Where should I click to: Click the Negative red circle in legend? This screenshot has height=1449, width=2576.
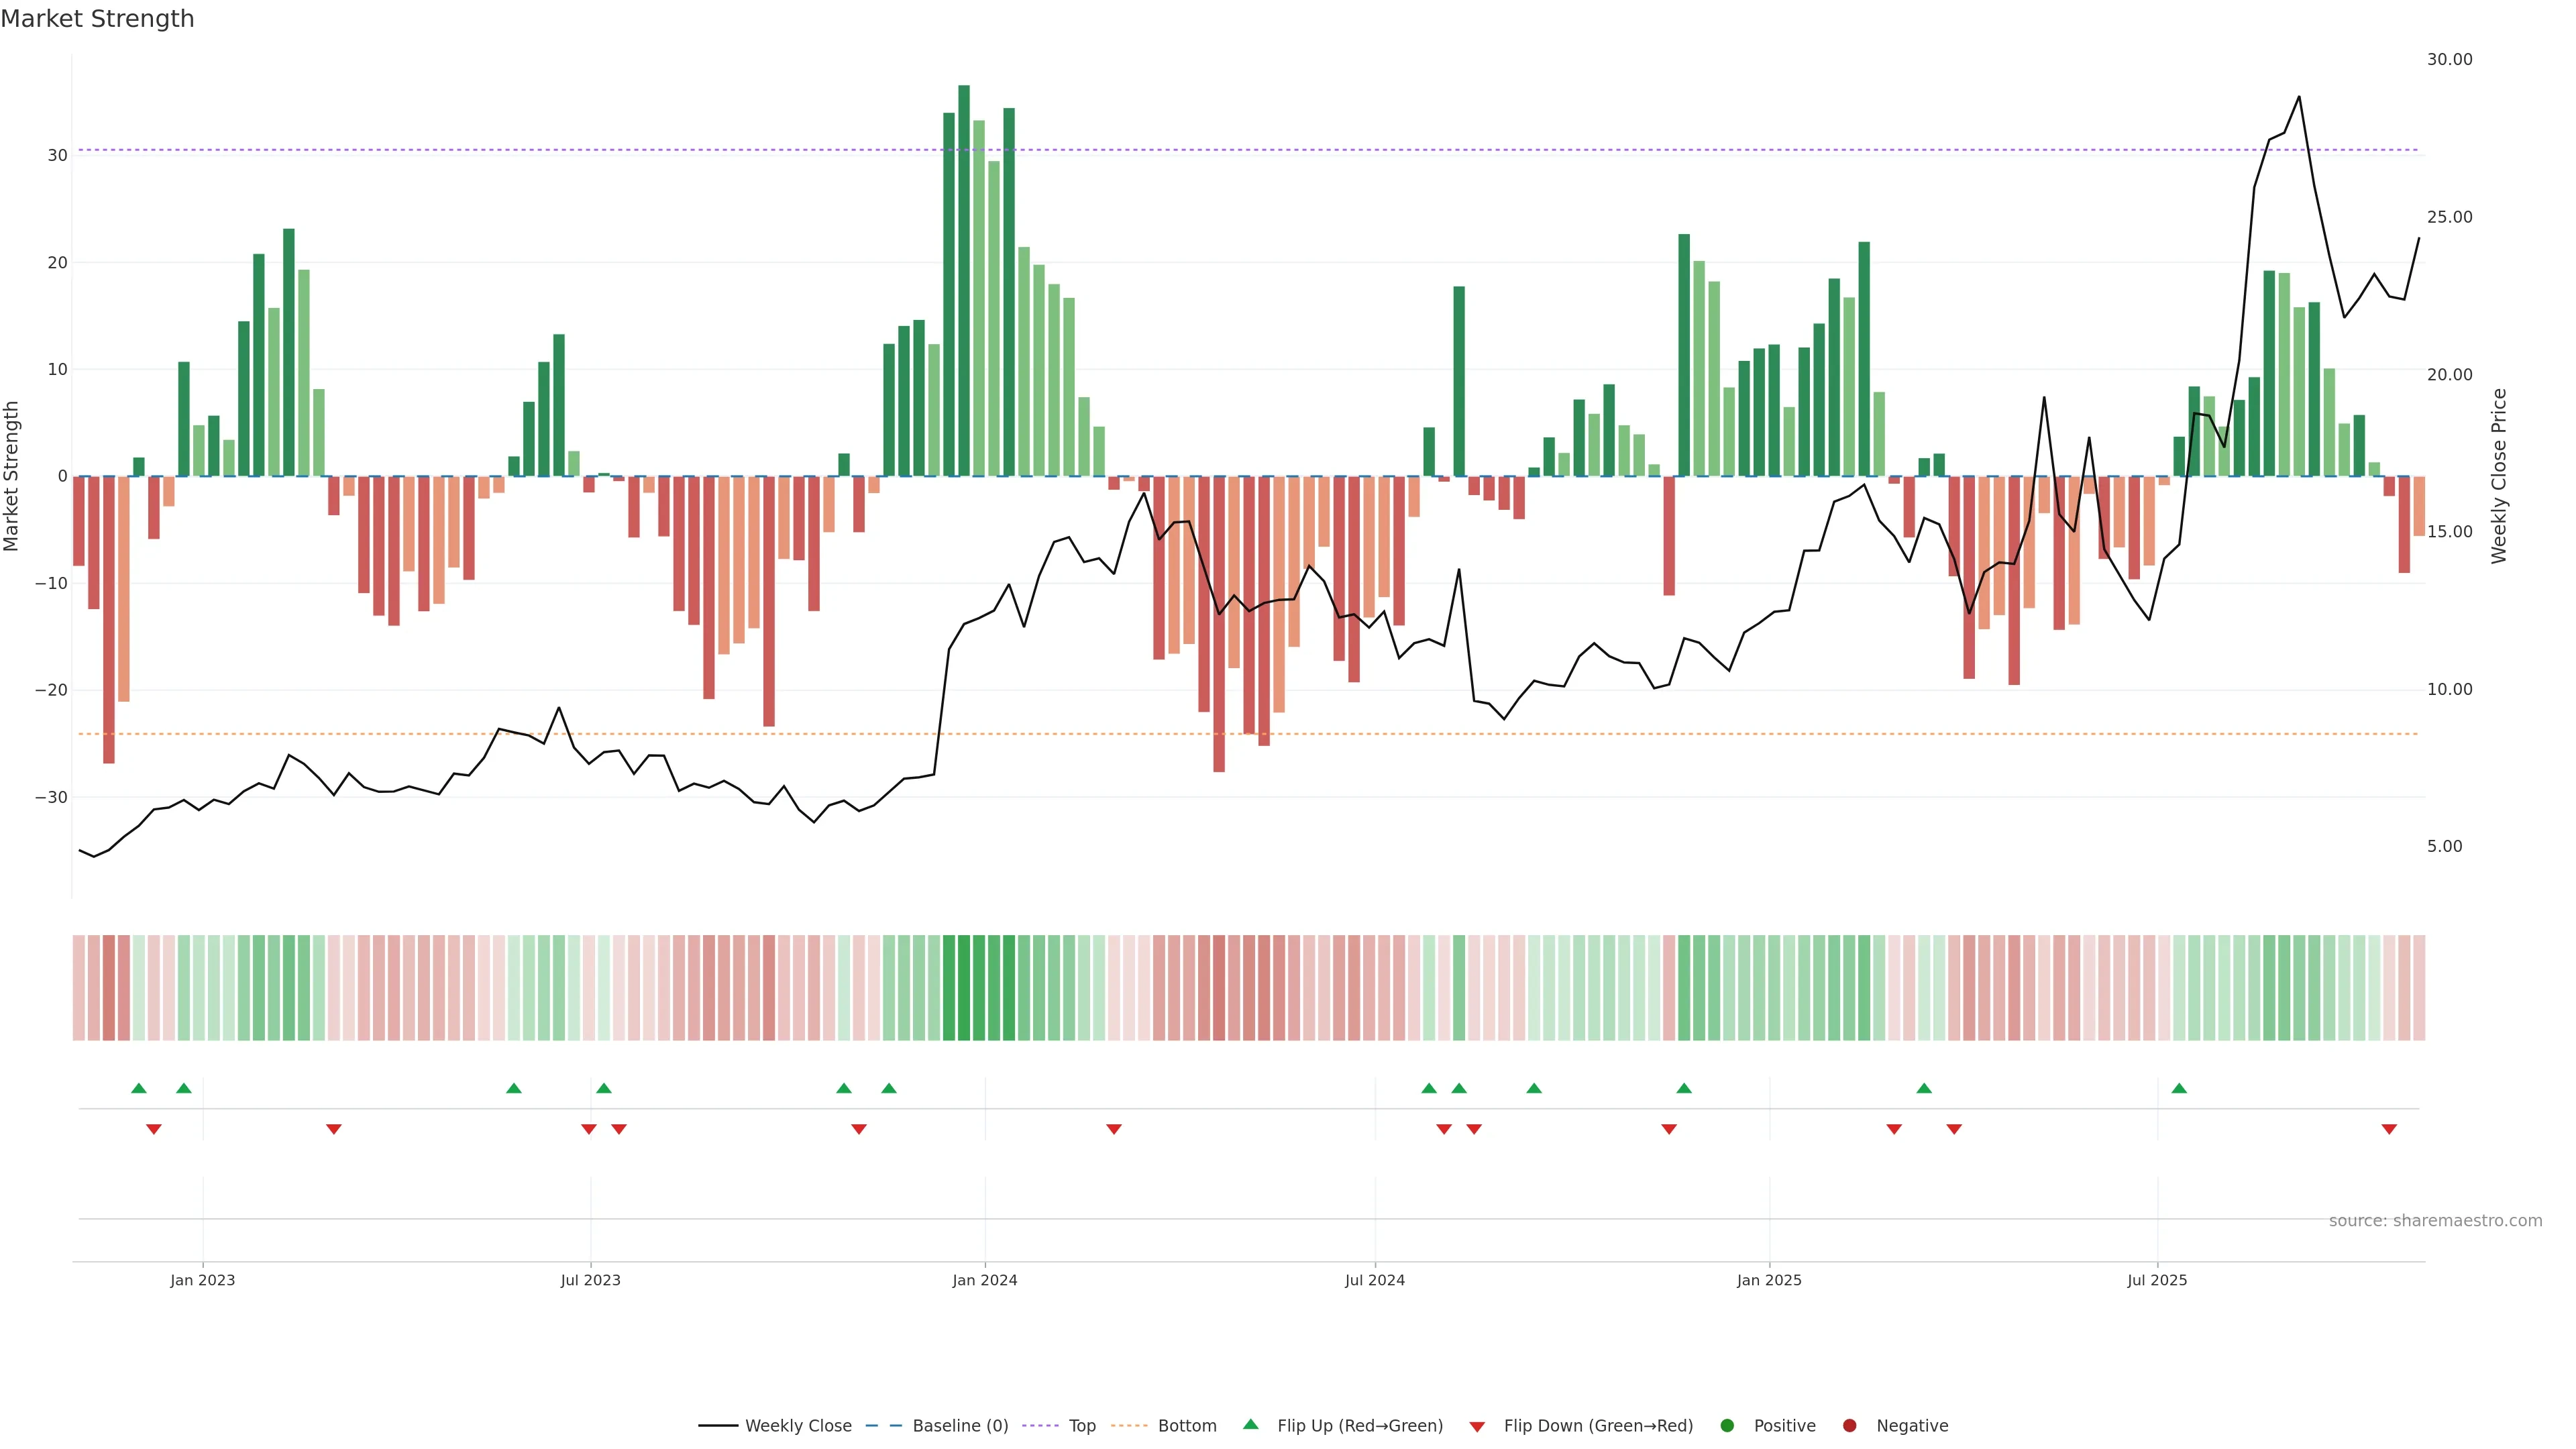pyautogui.click(x=1849, y=1426)
